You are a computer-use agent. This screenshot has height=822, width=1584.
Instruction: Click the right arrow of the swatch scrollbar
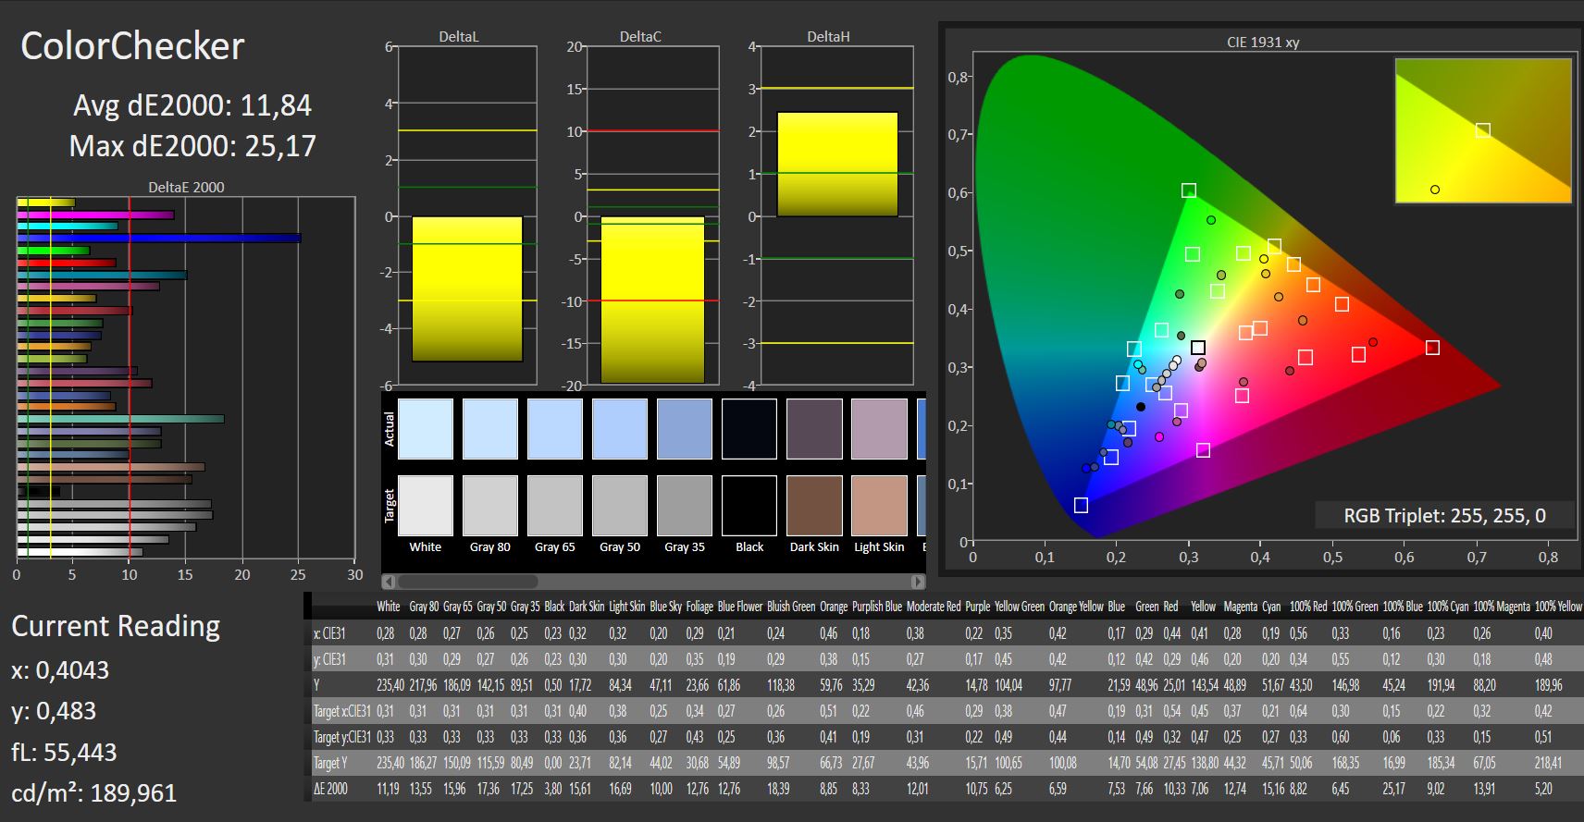[x=918, y=582]
